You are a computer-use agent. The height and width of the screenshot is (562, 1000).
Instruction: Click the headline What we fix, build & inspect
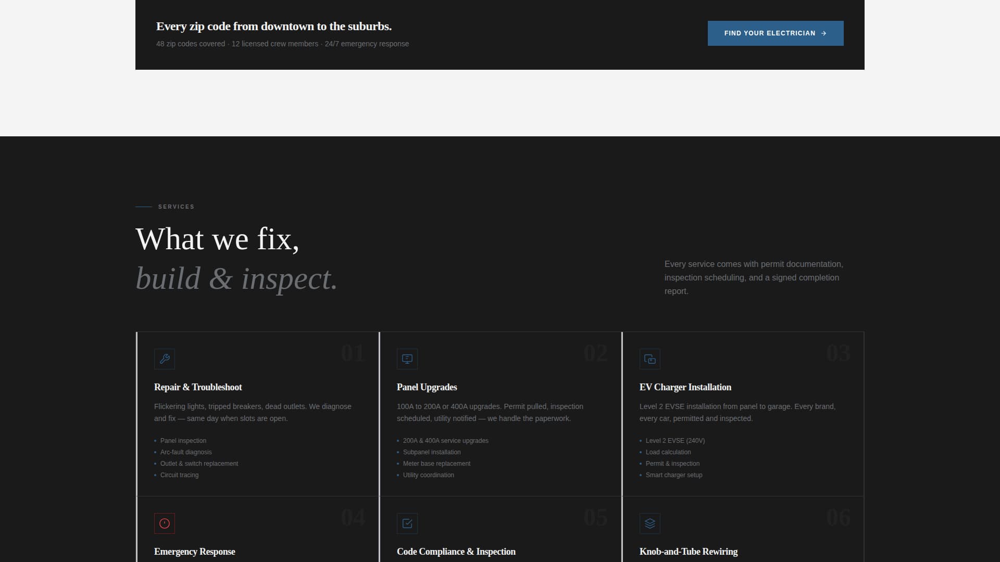[x=236, y=258]
